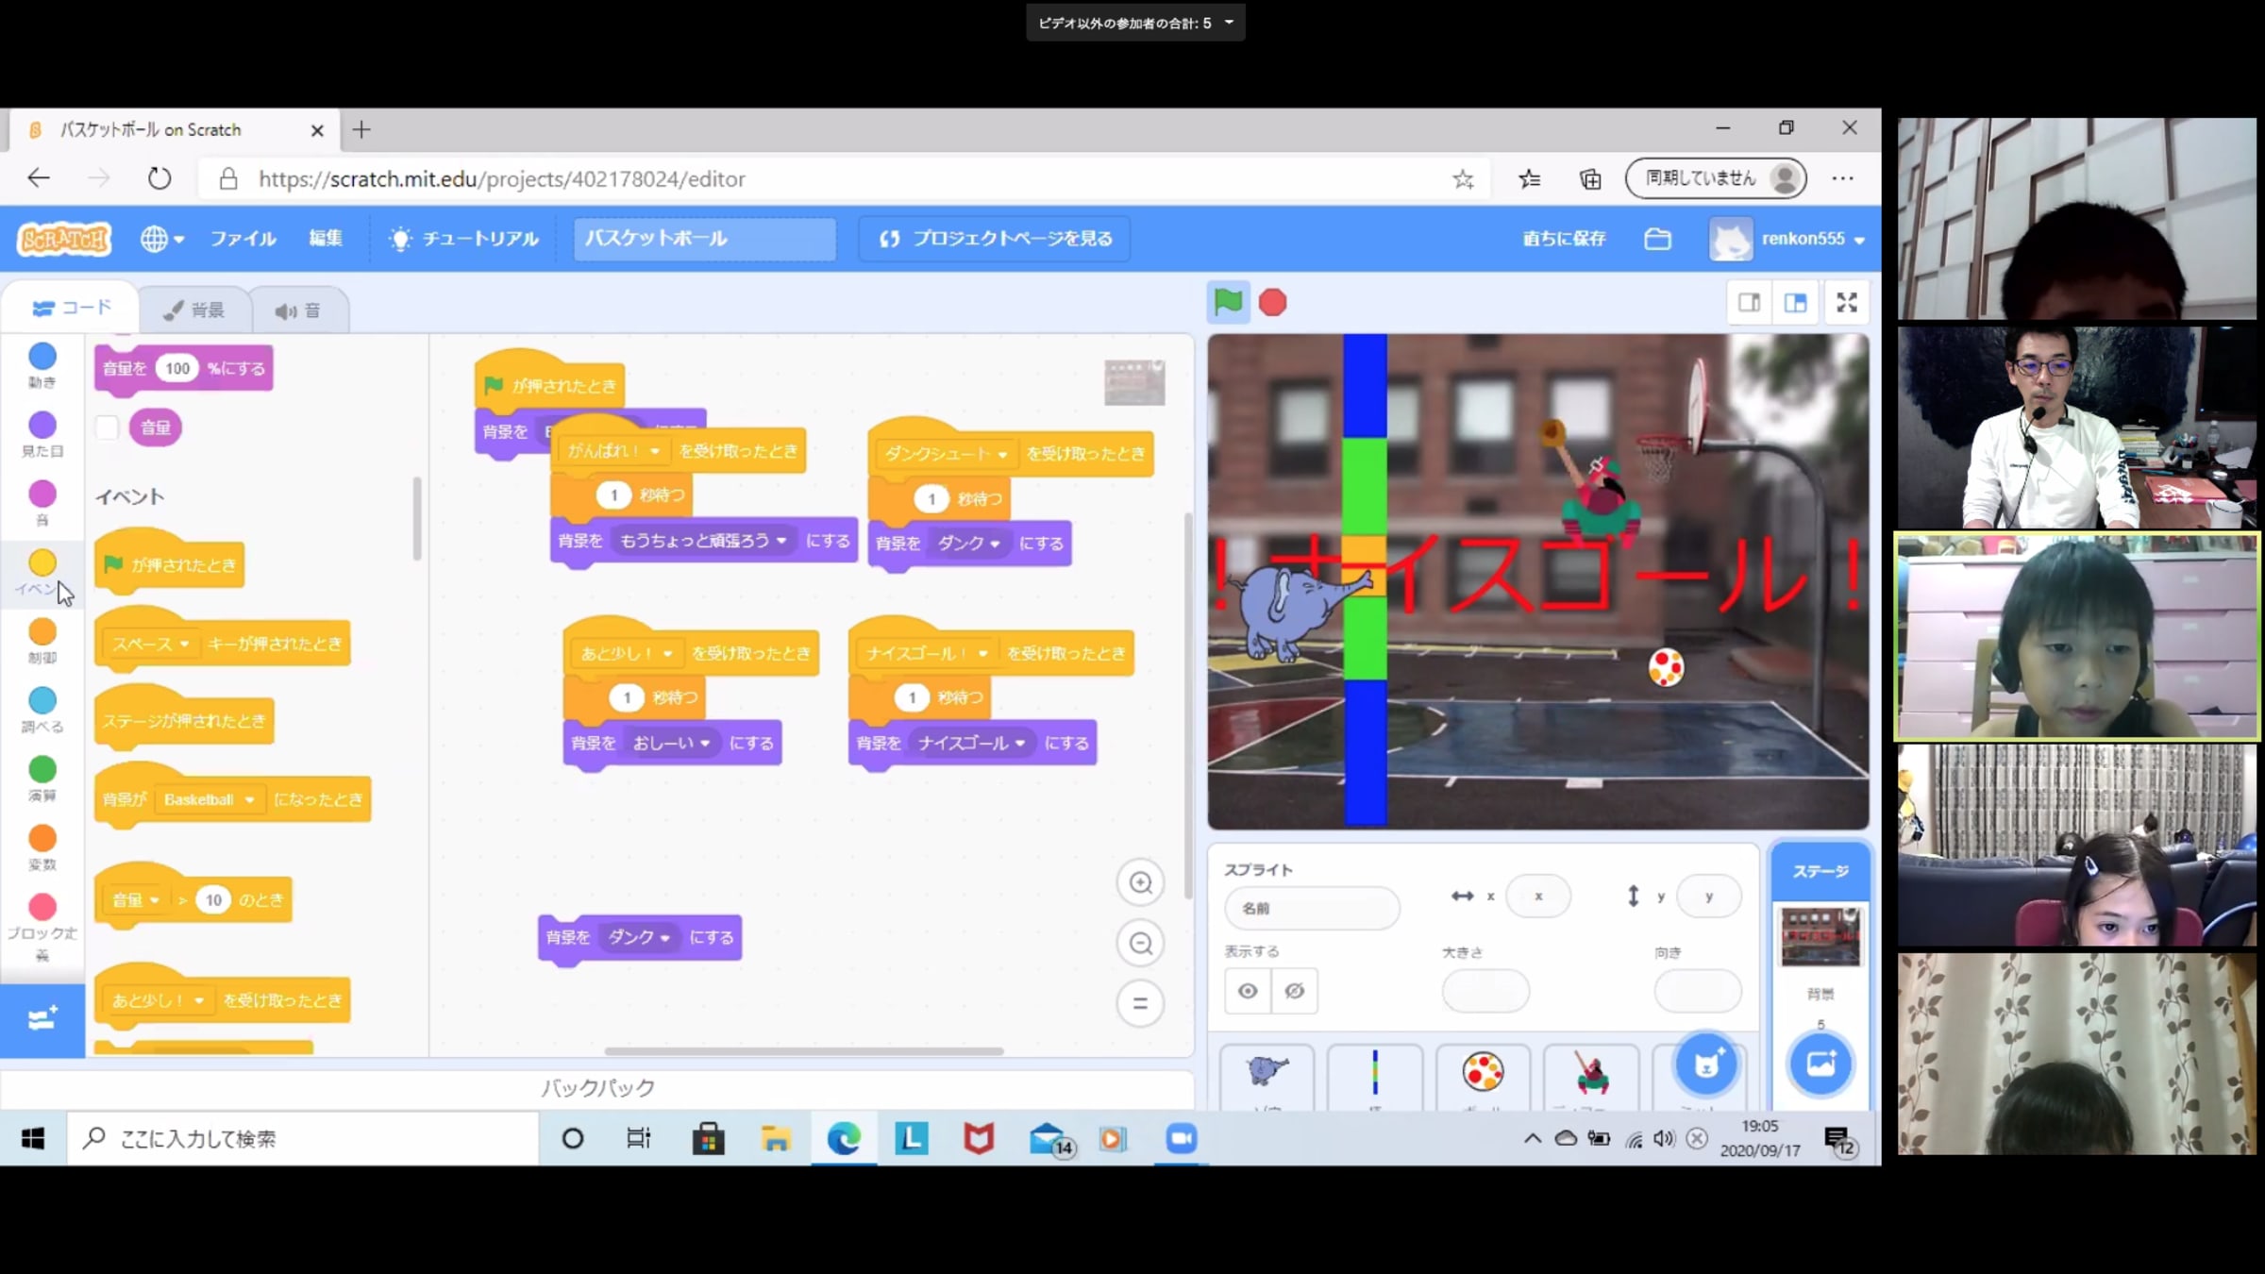
Task: Enter full screen stage mode
Action: pyautogui.click(x=1846, y=302)
